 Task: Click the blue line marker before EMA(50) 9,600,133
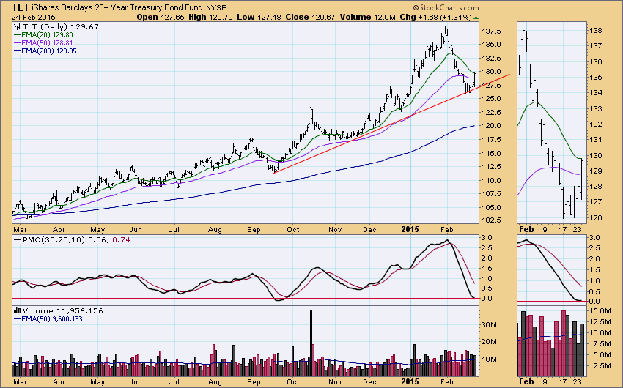(x=17, y=319)
